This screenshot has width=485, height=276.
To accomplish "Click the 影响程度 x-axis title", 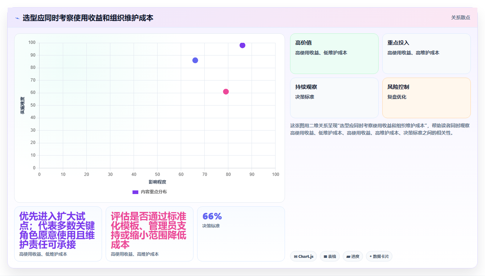I will pos(157,182).
